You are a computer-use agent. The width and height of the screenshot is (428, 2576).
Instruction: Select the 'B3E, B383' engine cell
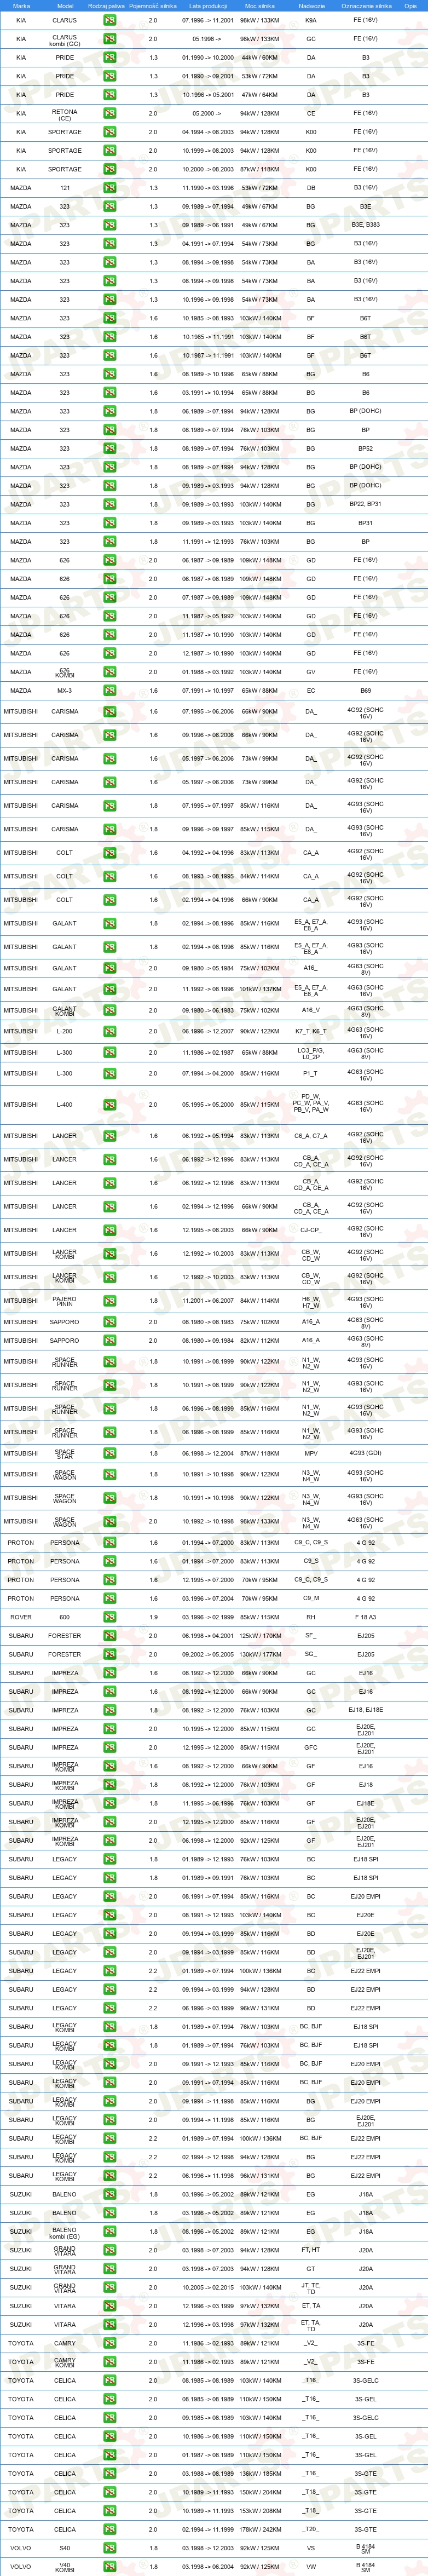pos(366,225)
